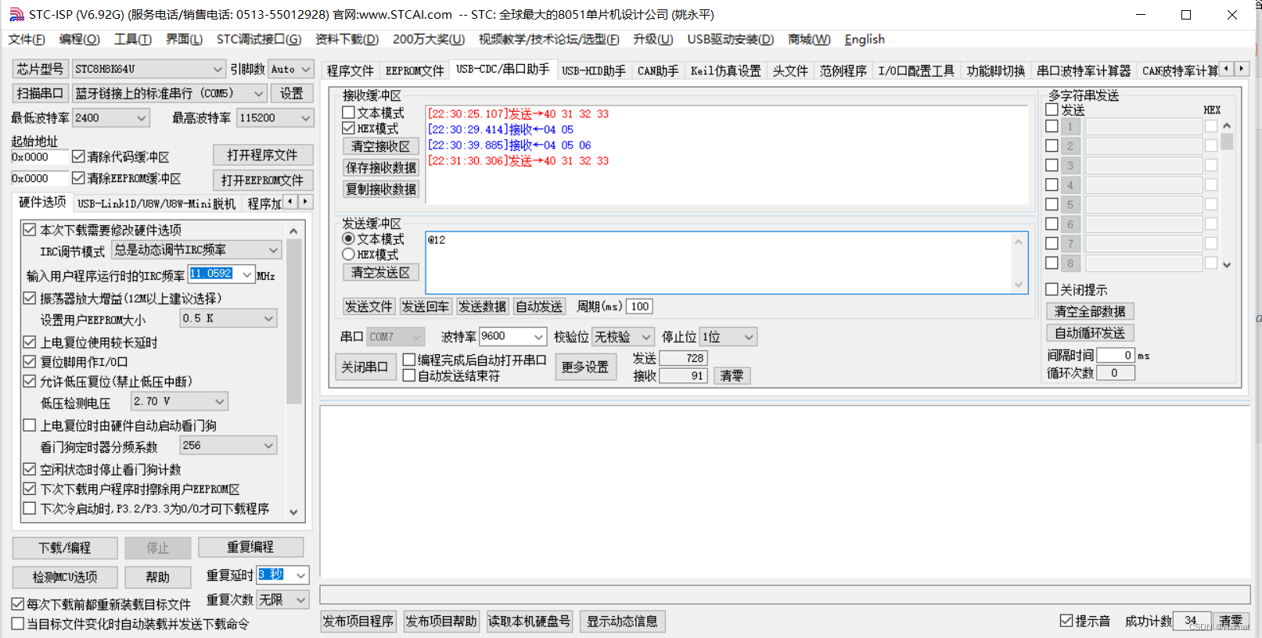The width and height of the screenshot is (1262, 638).
Task: Enable 自动发送结束符 checkbox
Action: tap(409, 375)
